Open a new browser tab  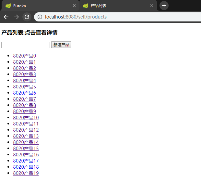(x=164, y=6)
